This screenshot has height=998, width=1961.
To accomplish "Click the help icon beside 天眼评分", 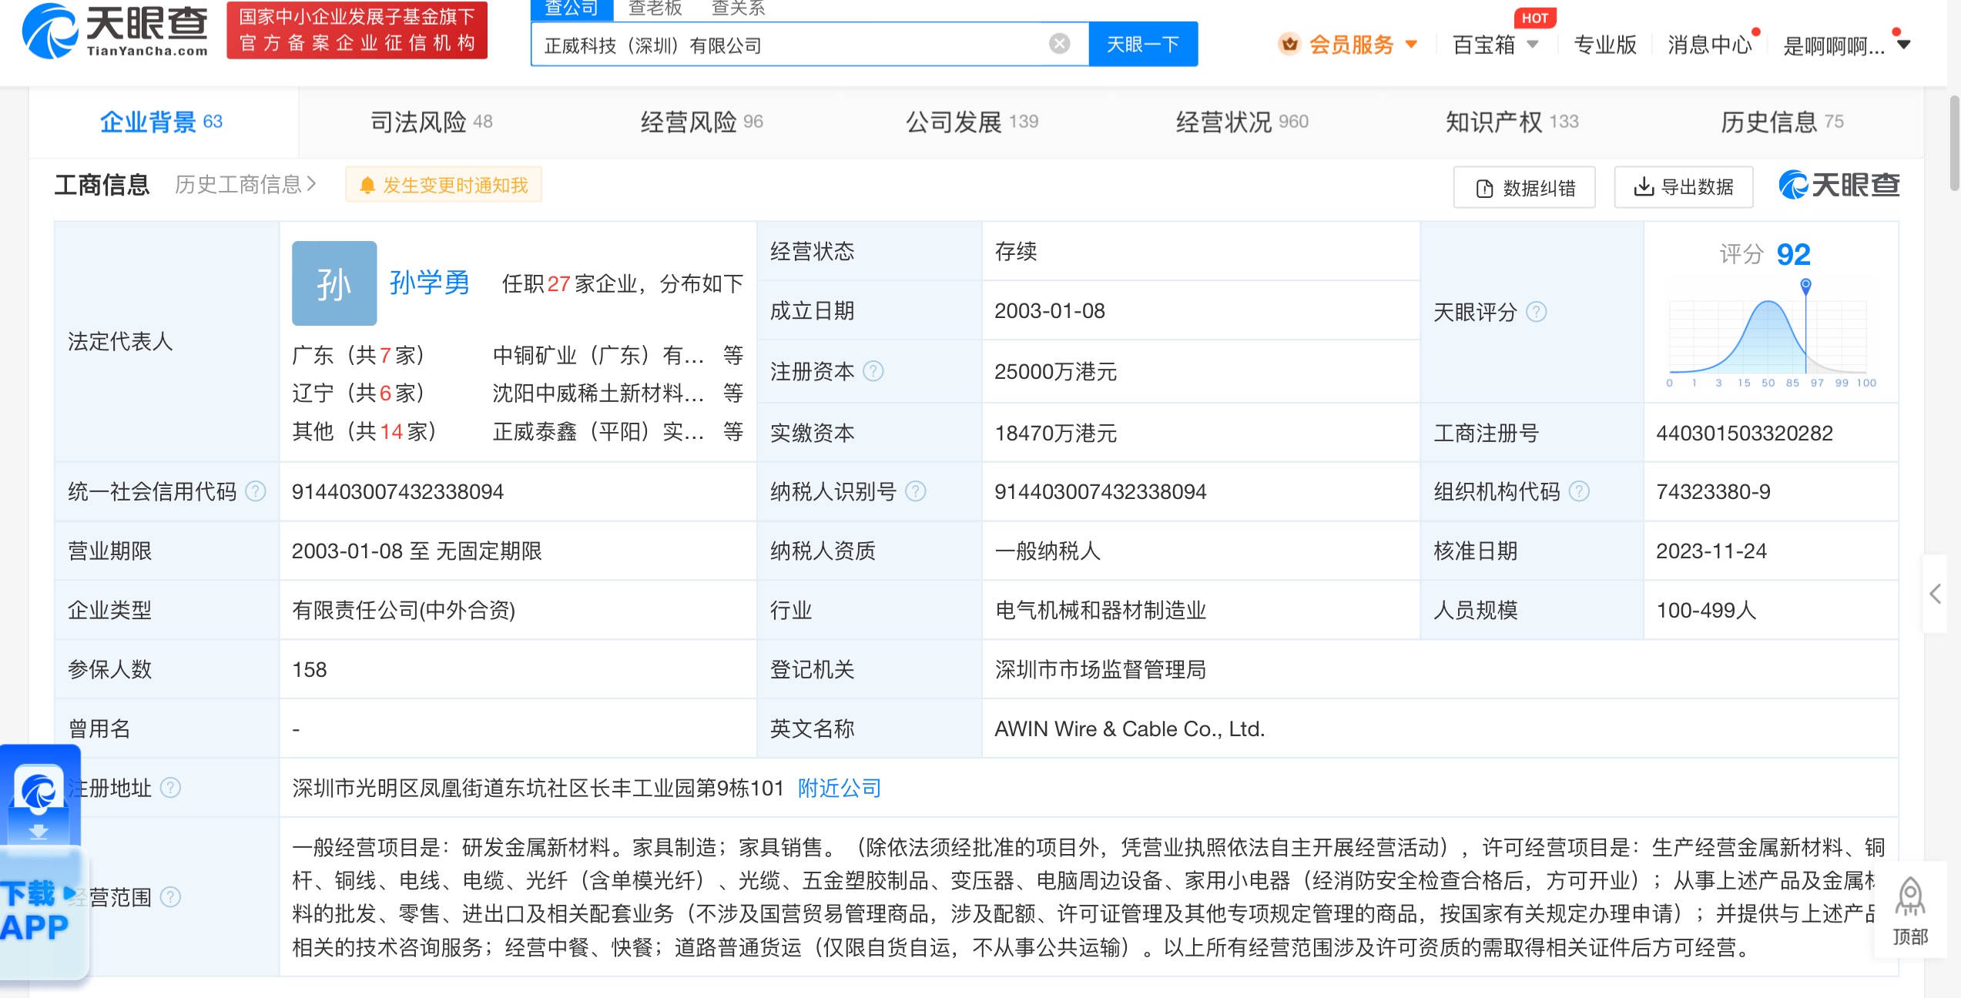I will pyautogui.click(x=1536, y=312).
